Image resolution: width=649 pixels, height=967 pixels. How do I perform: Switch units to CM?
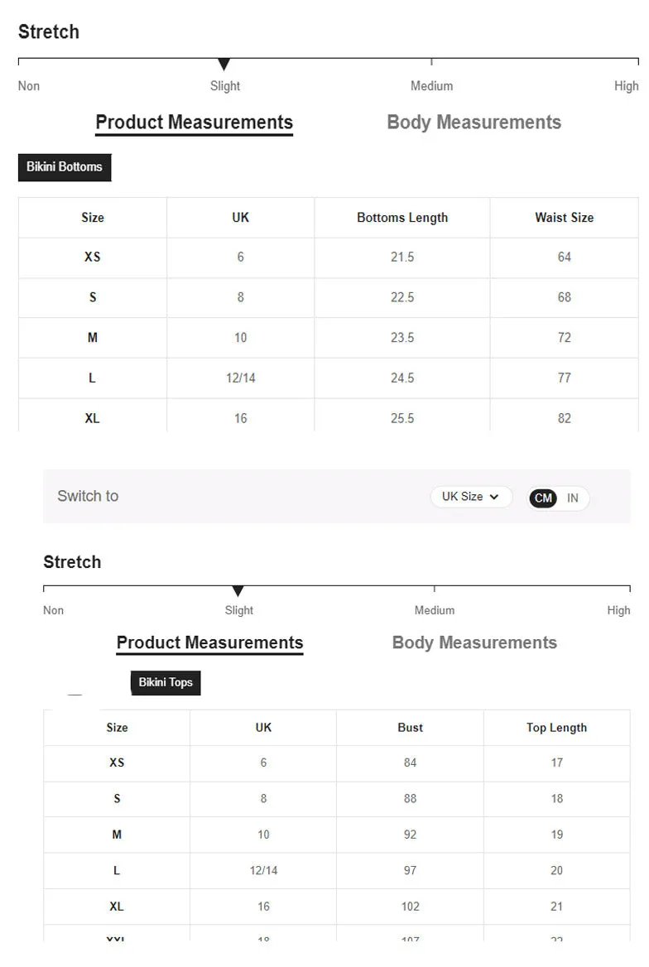(543, 498)
